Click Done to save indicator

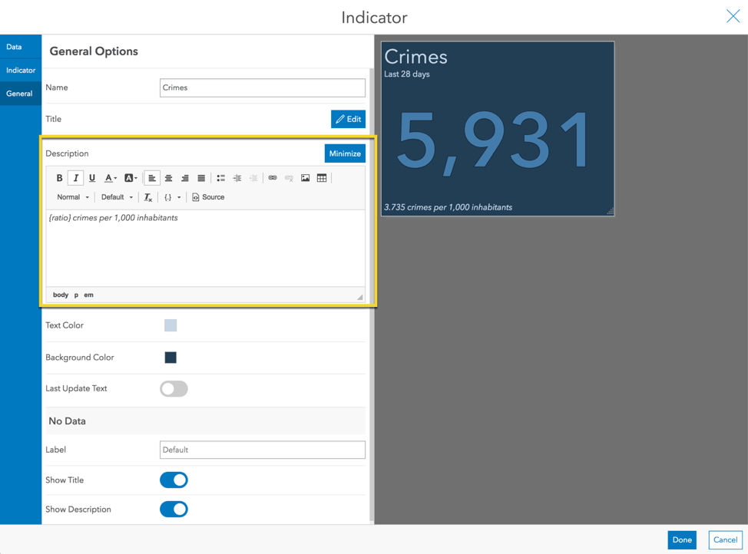682,539
